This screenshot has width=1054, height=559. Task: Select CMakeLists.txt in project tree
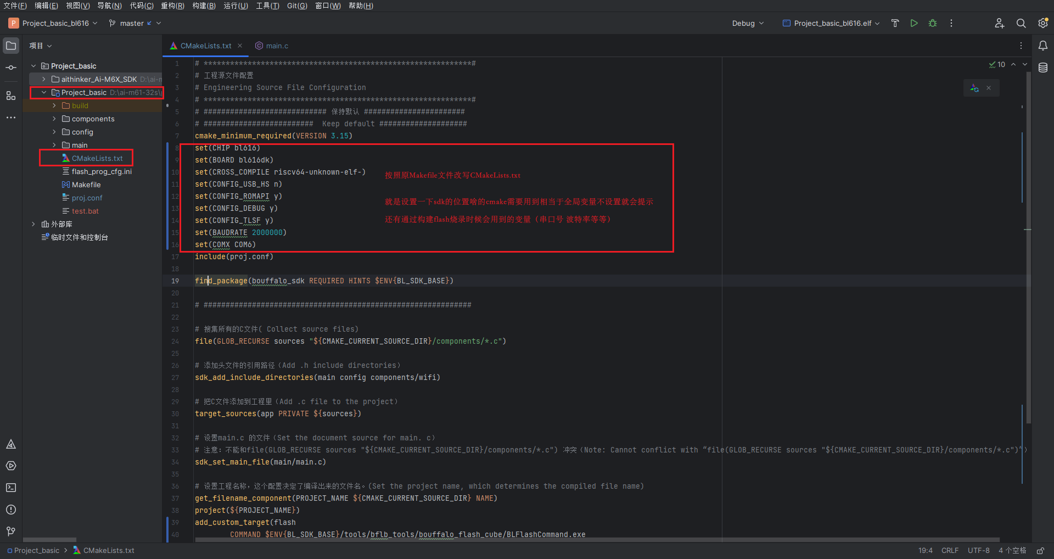(97, 158)
